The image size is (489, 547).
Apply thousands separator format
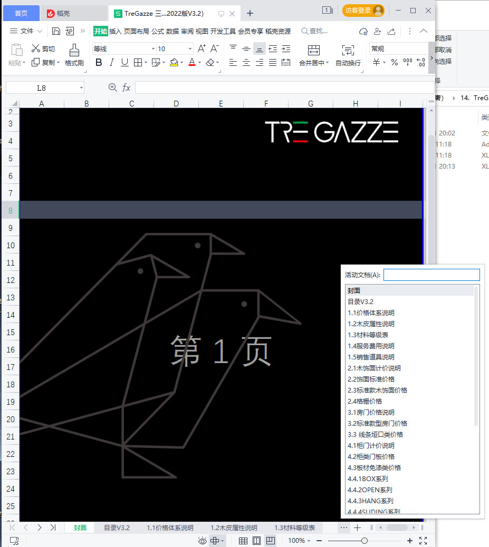pyautogui.click(x=408, y=62)
